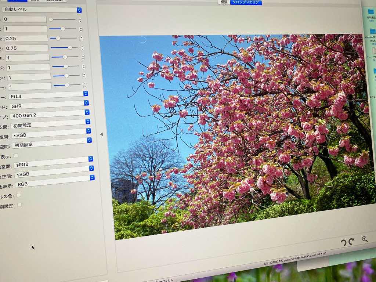
Task: Click the stepper arrows in the 0 value row
Action: (x=80, y=20)
